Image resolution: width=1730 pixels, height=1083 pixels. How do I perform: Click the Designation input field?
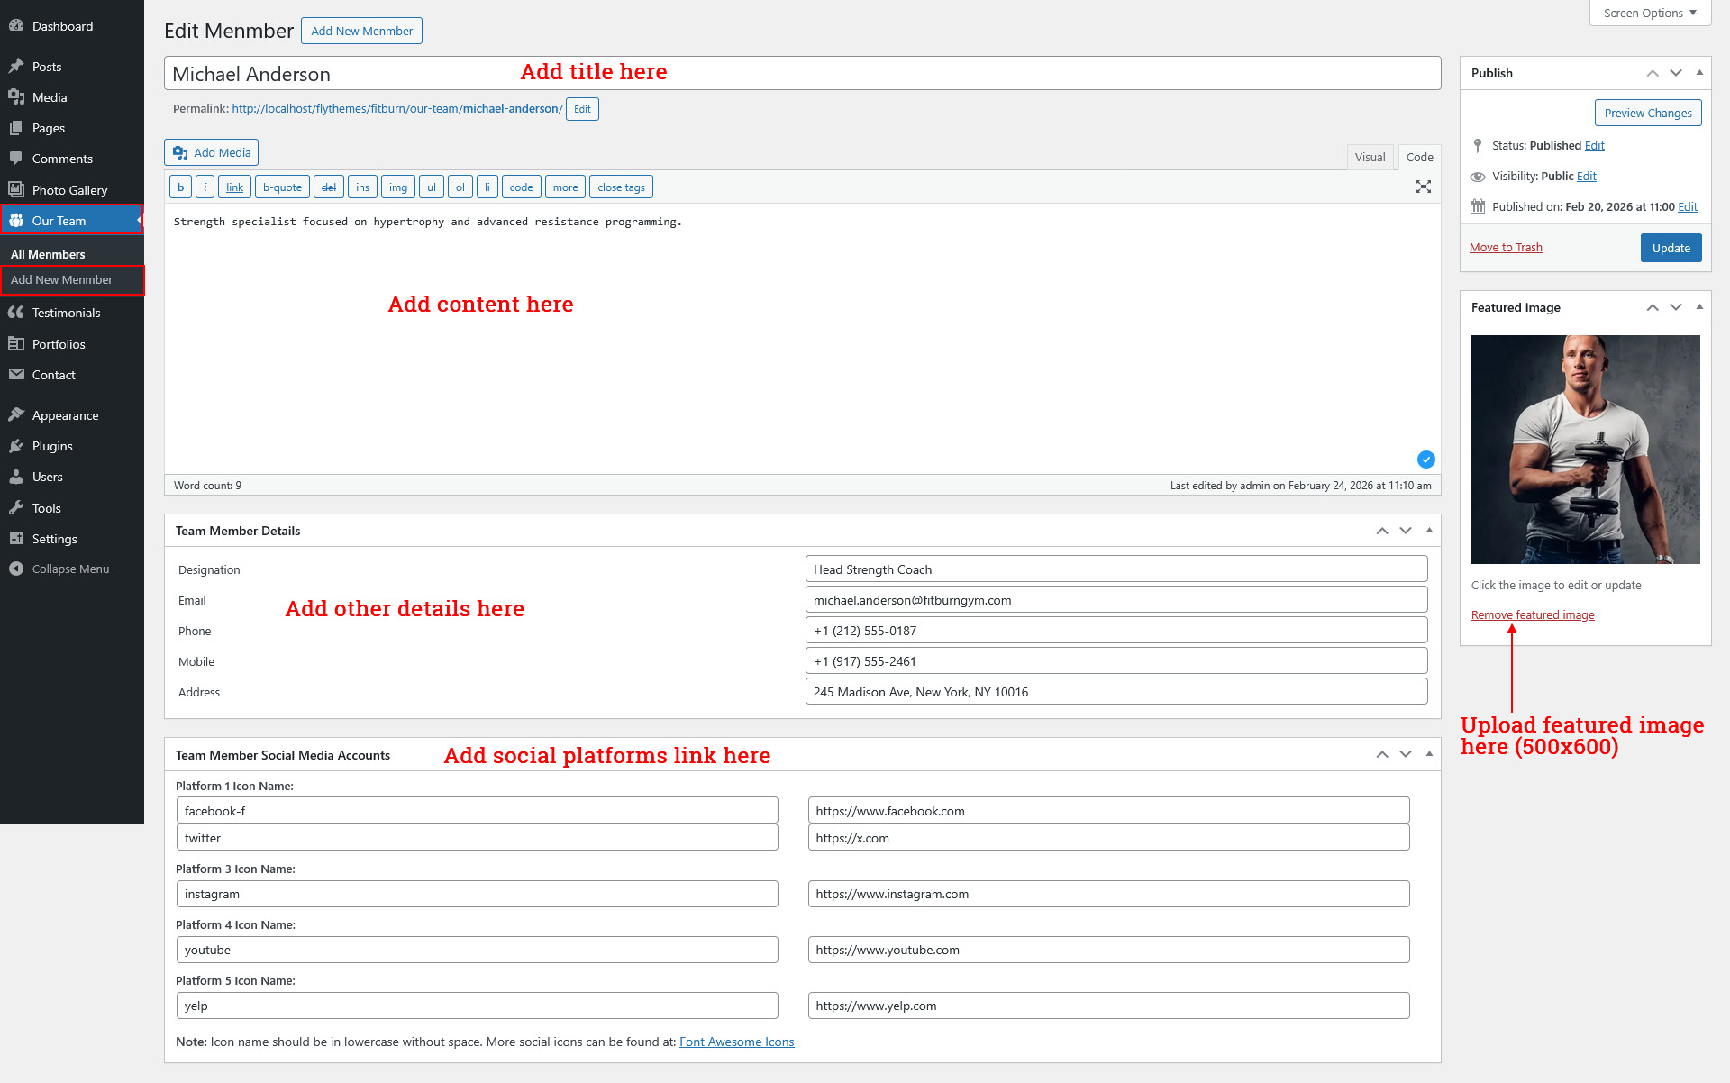tap(1115, 569)
